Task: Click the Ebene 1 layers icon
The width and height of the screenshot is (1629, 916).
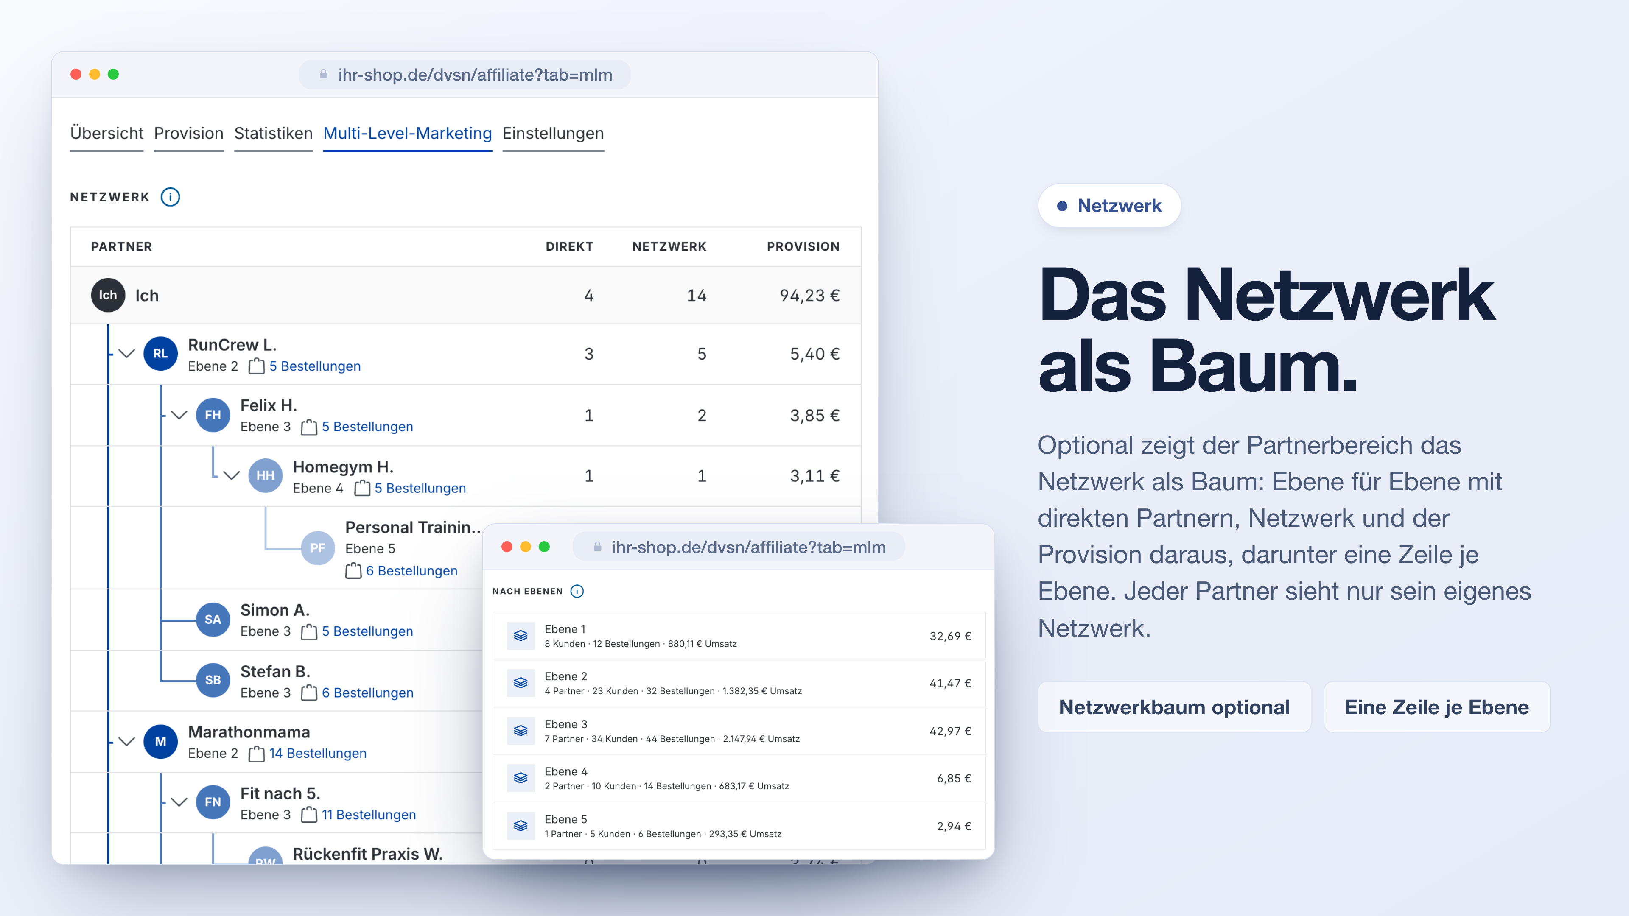Action: [521, 635]
